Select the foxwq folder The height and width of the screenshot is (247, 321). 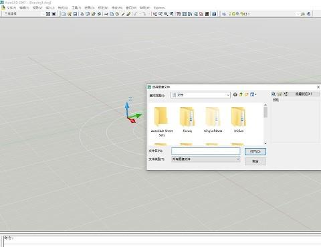(x=187, y=120)
